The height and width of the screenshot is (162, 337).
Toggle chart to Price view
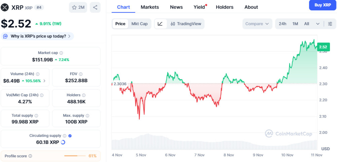pyautogui.click(x=120, y=24)
